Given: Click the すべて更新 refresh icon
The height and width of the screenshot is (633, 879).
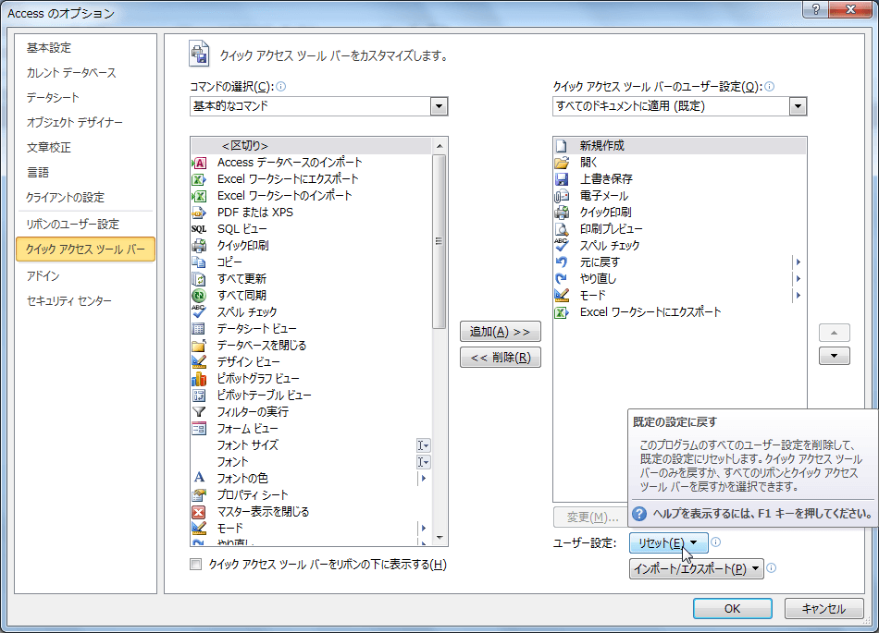Looking at the screenshot, I should coord(199,279).
